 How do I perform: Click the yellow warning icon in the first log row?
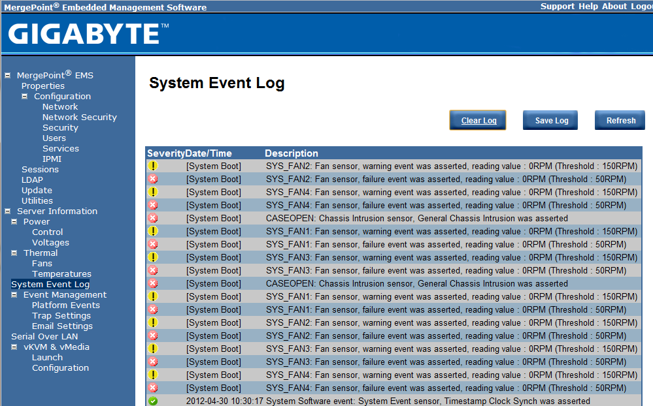(x=153, y=166)
